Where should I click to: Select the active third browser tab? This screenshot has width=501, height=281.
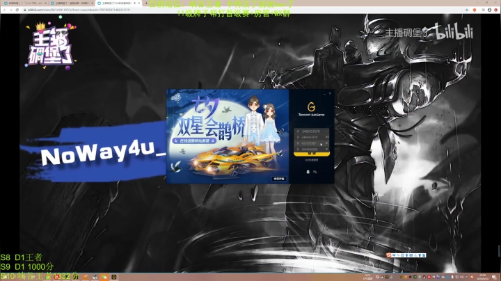point(118,3)
